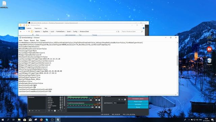Remove selected source in OBS sources panel

(52, 111)
